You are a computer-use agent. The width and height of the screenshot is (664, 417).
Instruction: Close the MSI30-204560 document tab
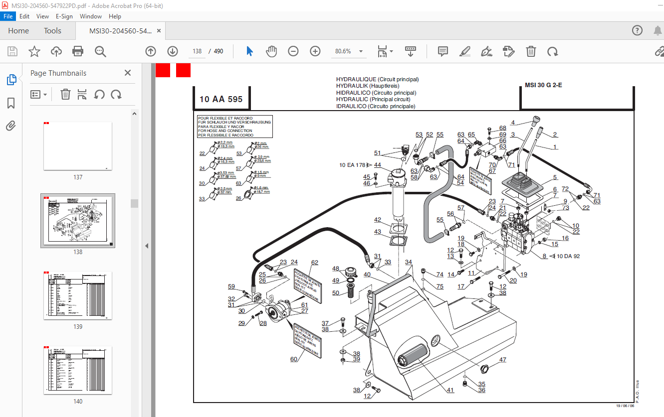coord(159,30)
